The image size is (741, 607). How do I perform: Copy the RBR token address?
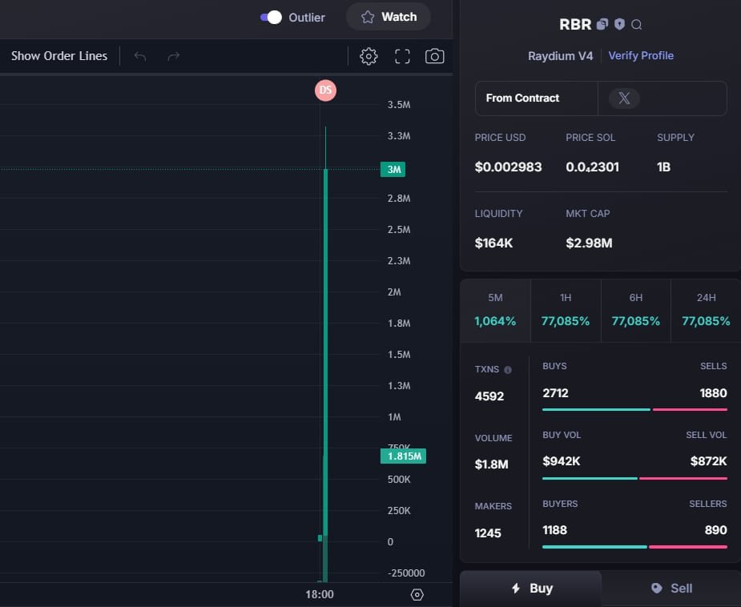(x=602, y=24)
